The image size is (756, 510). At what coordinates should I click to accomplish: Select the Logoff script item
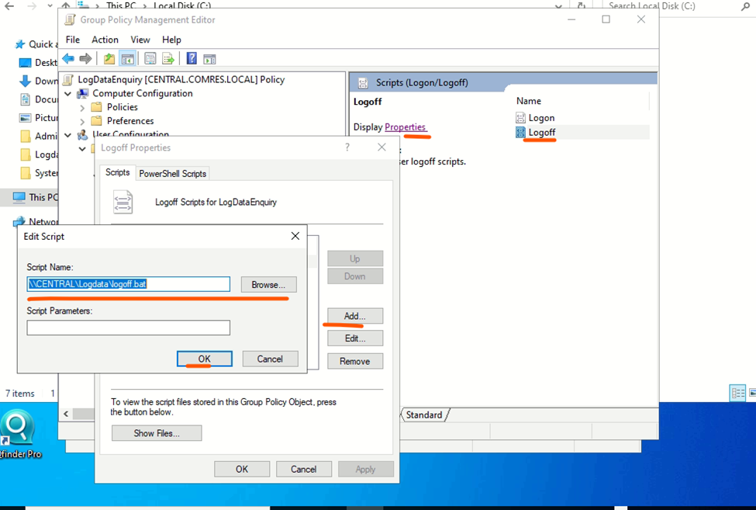point(541,133)
